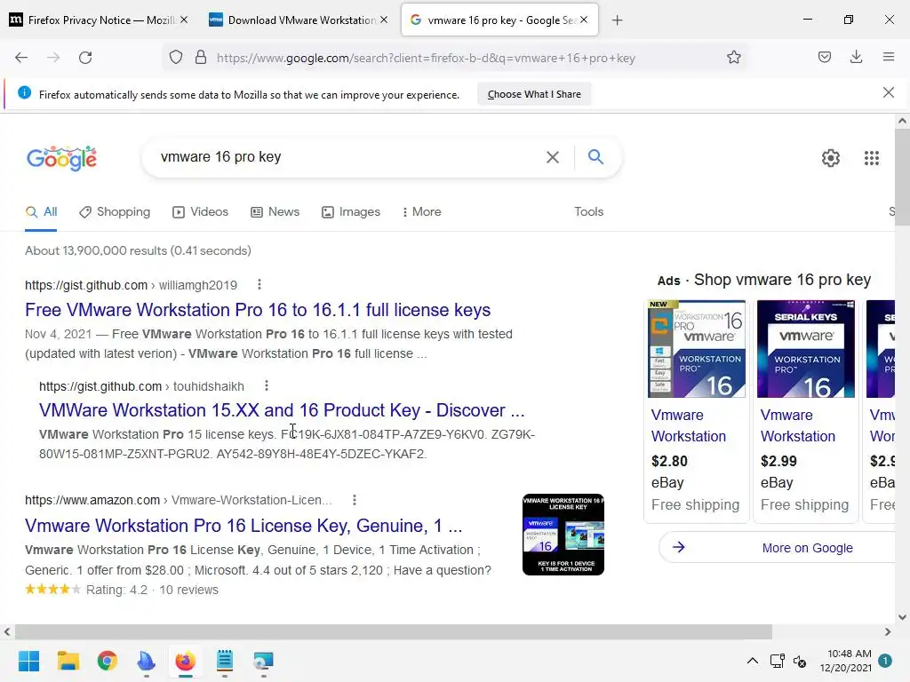Open the $2.80 eBay Vmware Workstation ad
The width and height of the screenshot is (910, 682).
click(695, 411)
